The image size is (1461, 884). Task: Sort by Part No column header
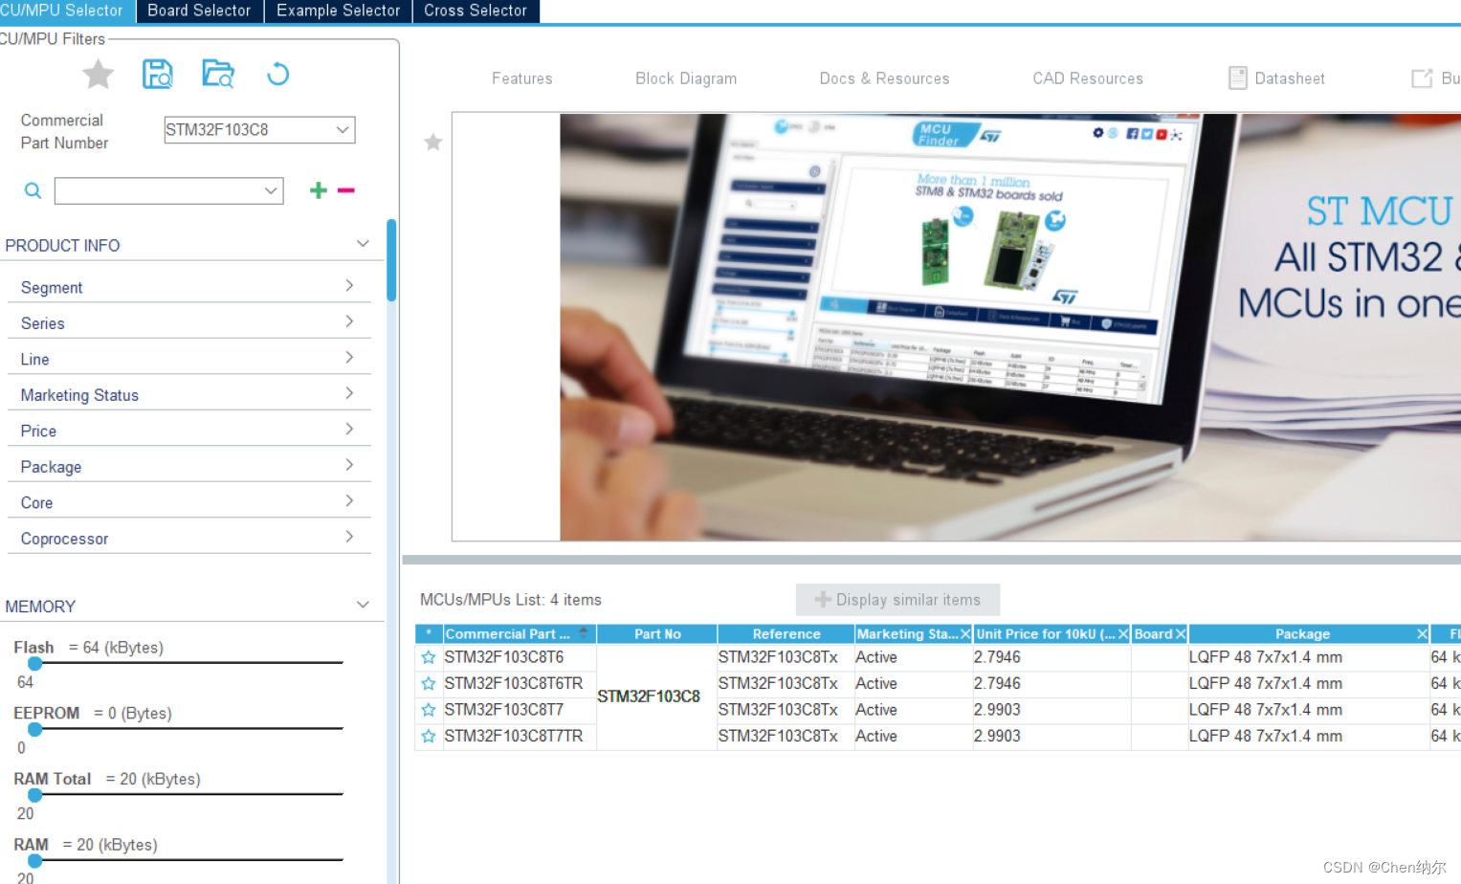tap(657, 634)
